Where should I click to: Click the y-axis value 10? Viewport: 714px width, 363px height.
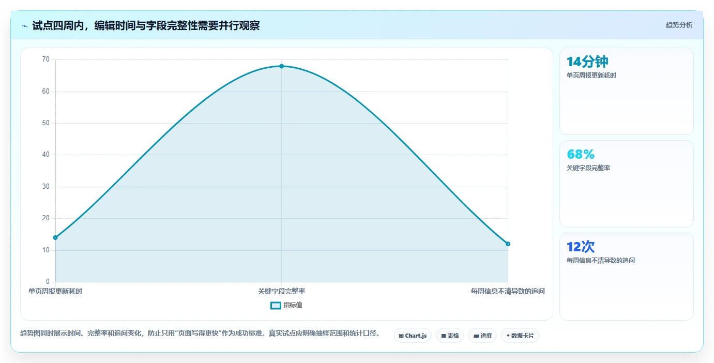[x=46, y=250]
